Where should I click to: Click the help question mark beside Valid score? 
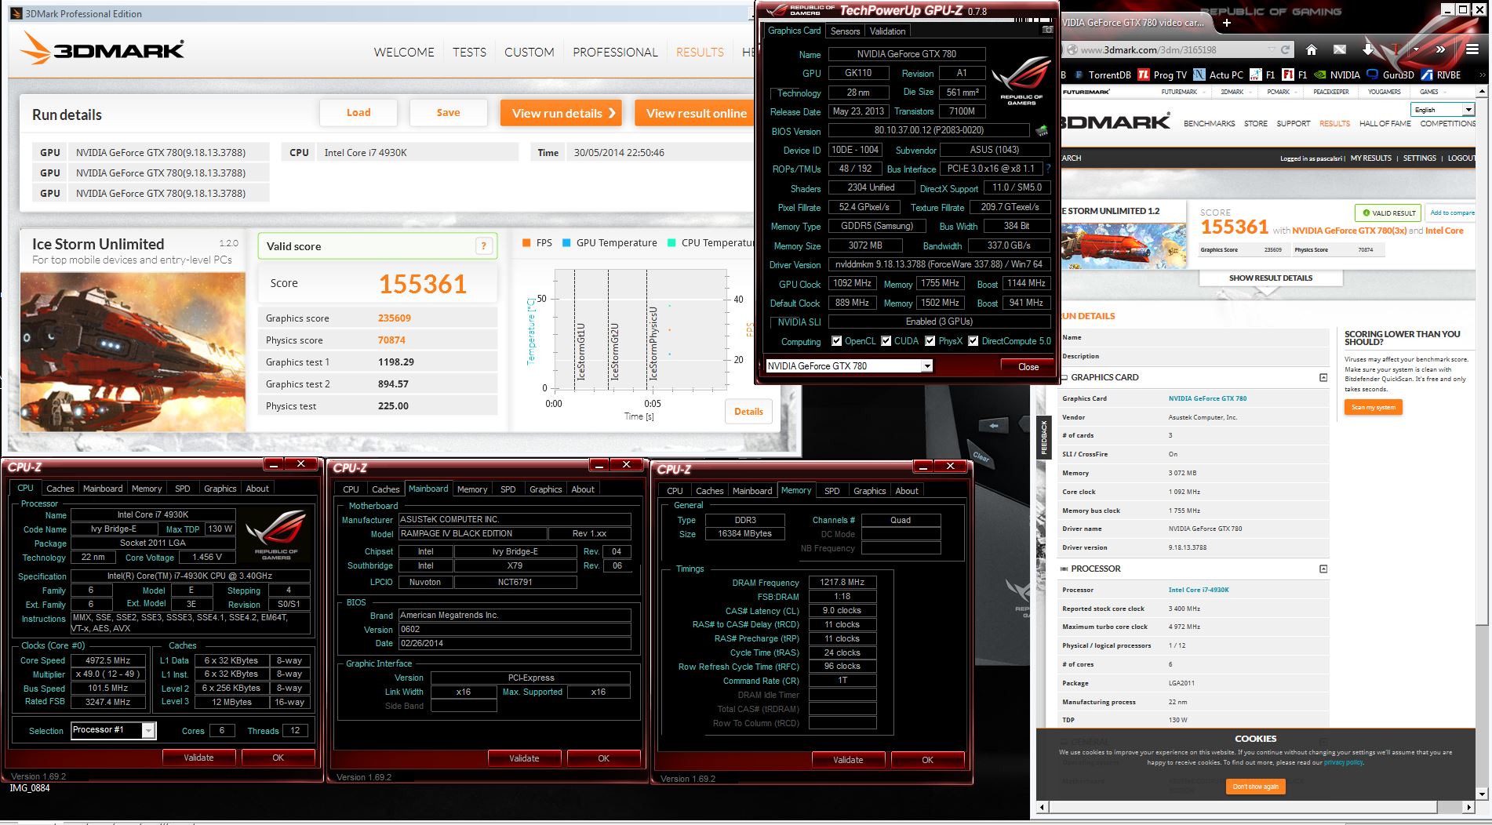pyautogui.click(x=484, y=245)
